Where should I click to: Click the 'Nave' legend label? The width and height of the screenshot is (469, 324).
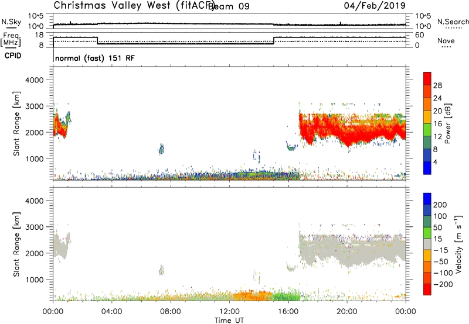click(446, 41)
